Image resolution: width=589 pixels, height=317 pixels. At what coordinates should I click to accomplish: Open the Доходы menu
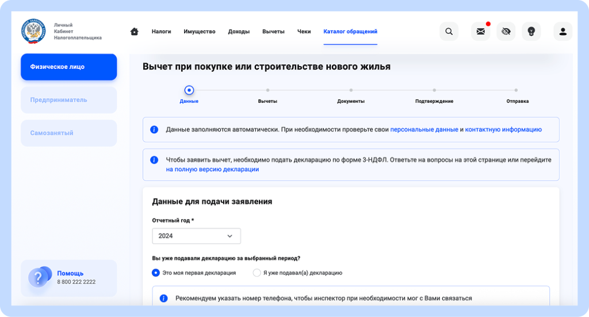[239, 32]
